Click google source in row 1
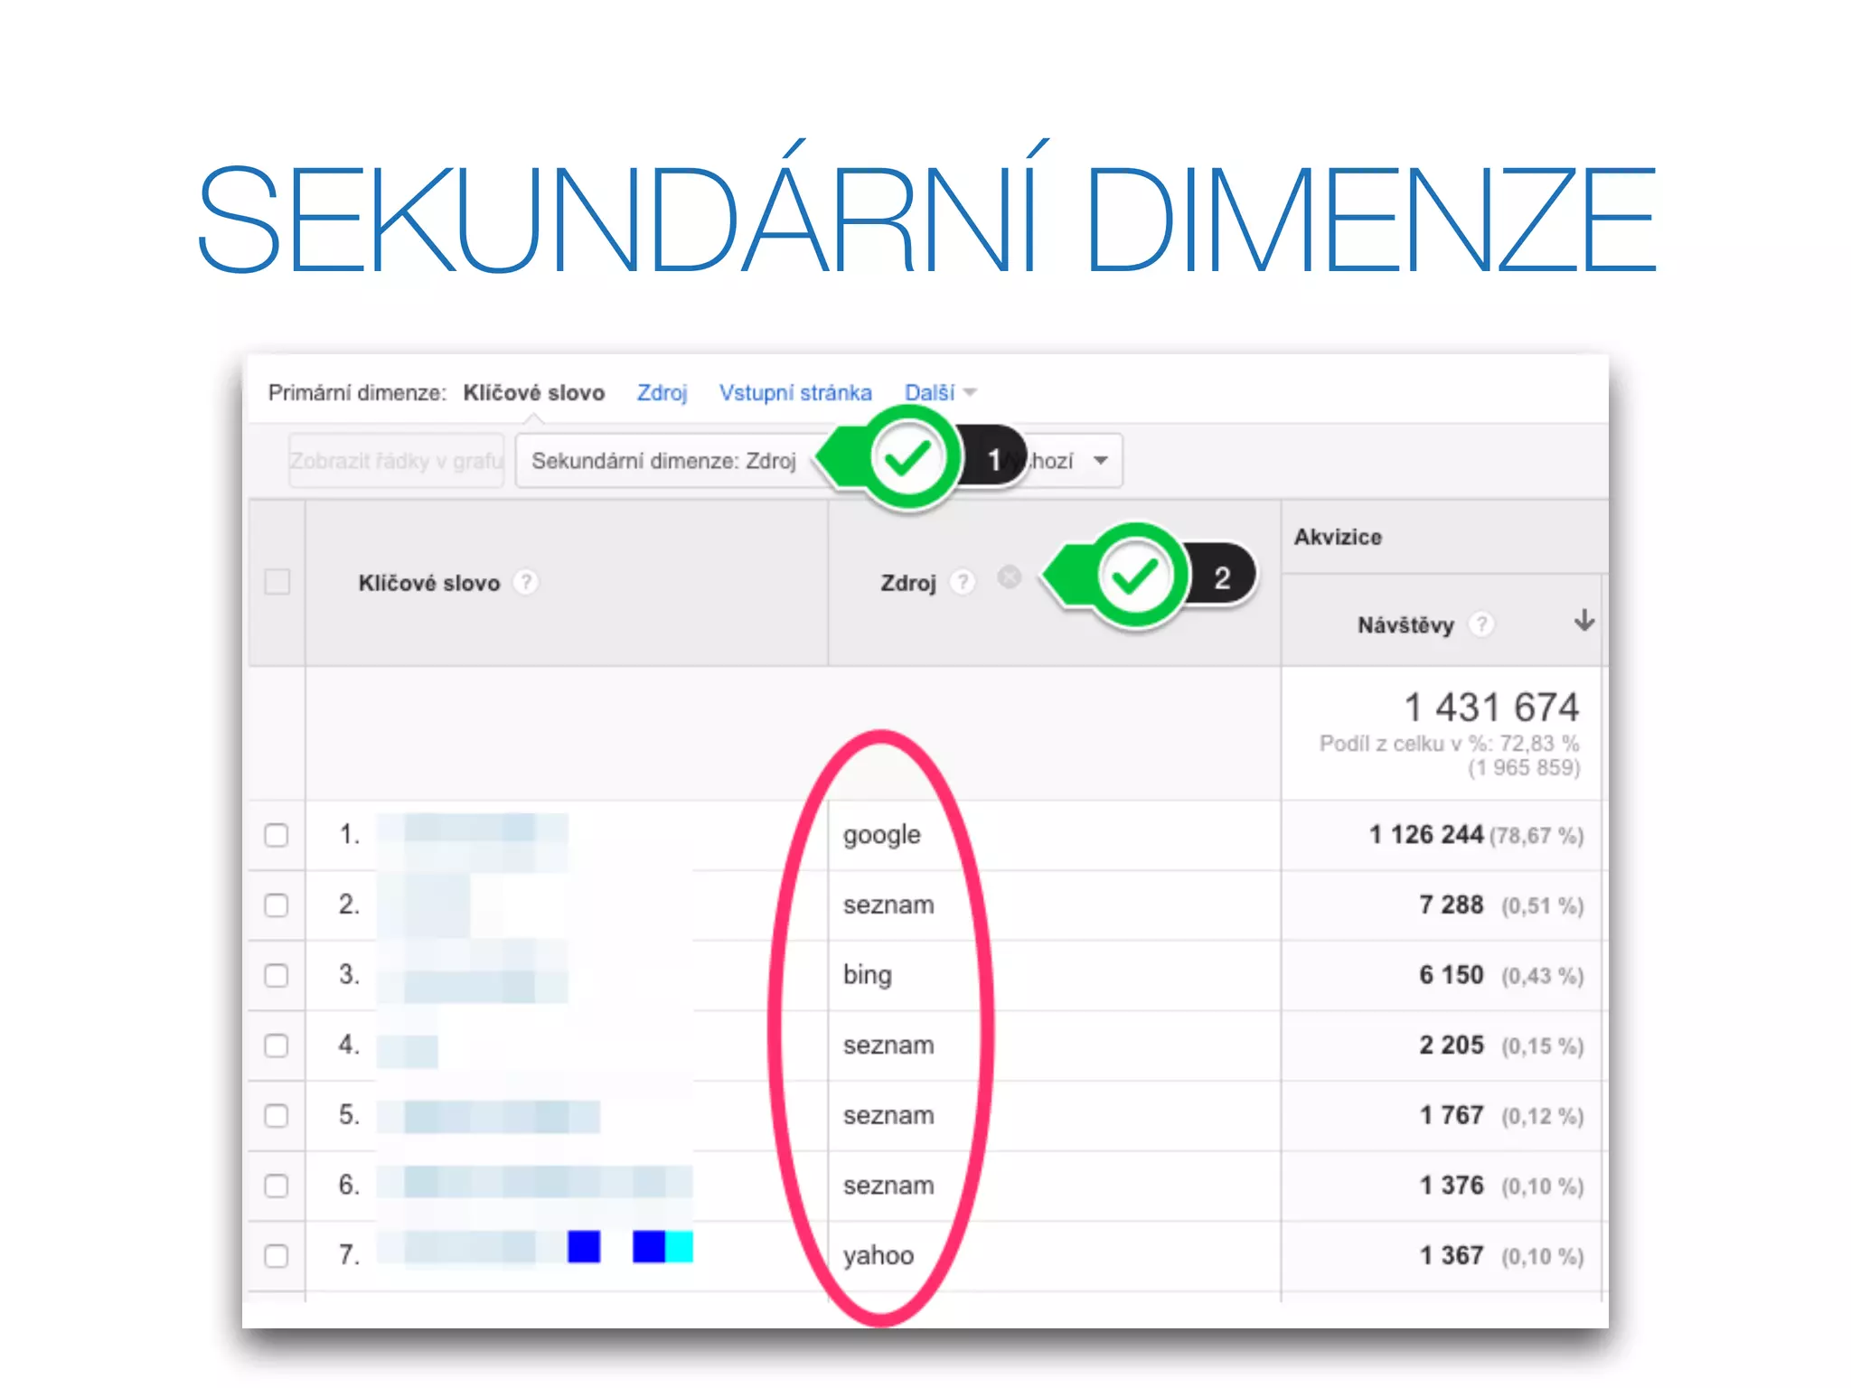Screen dimensions: 1851x1388 click(882, 835)
